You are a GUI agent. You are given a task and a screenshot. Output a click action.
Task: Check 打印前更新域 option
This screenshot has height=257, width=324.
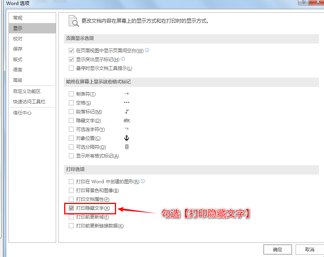(71, 217)
